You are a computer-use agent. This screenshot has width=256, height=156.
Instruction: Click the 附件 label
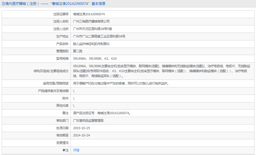coord(65,98)
